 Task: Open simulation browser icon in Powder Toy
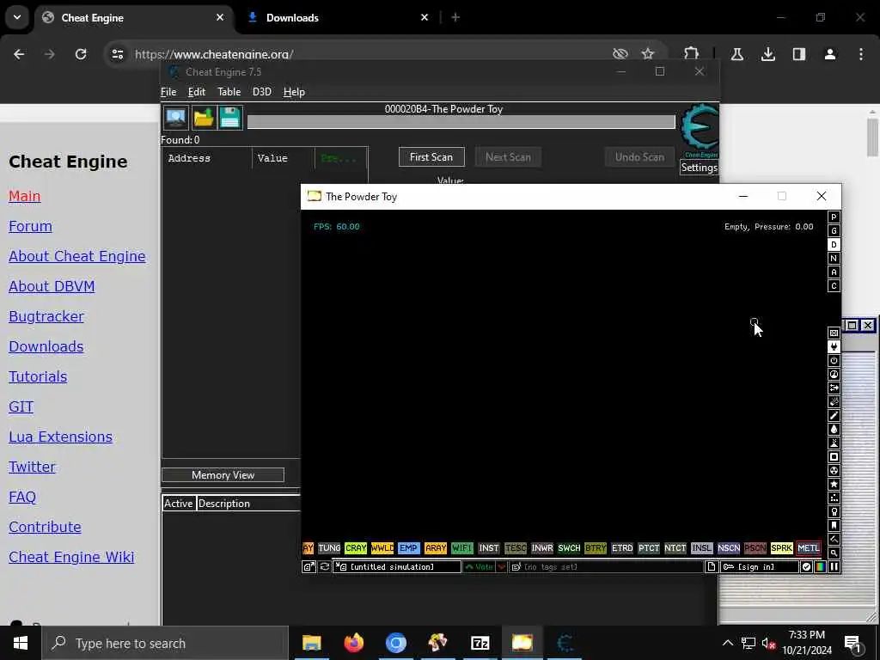(309, 567)
